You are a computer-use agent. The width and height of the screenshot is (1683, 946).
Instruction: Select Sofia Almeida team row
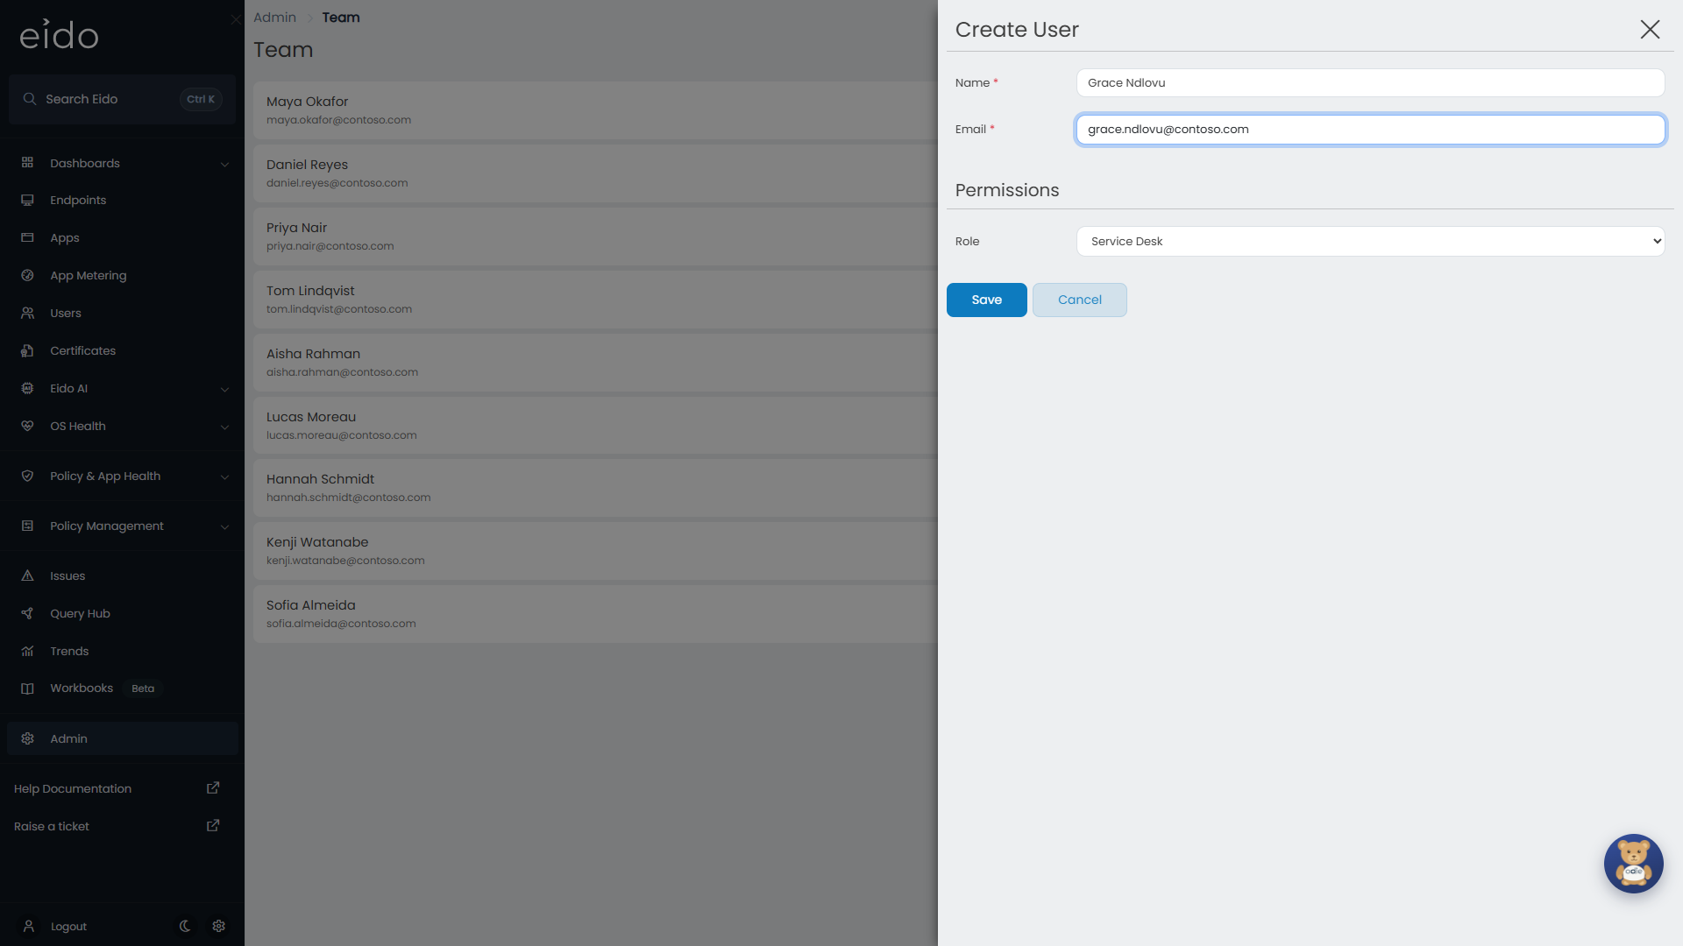pos(595,614)
